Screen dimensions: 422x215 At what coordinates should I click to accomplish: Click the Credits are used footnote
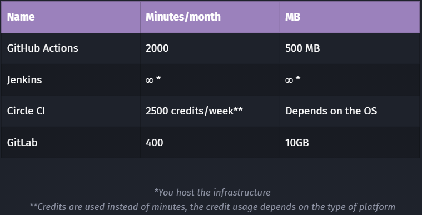point(212,207)
